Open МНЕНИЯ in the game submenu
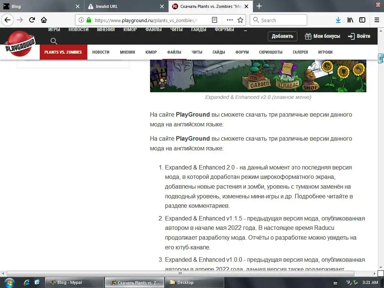The width and height of the screenshot is (384, 288). (127, 52)
